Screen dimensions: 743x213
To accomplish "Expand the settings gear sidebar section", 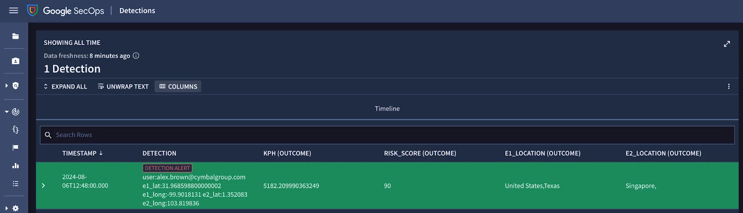I will coord(7,208).
